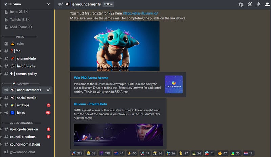Toggle the clinking glasses reaction with 36
The image size is (271, 157).
(158, 153)
